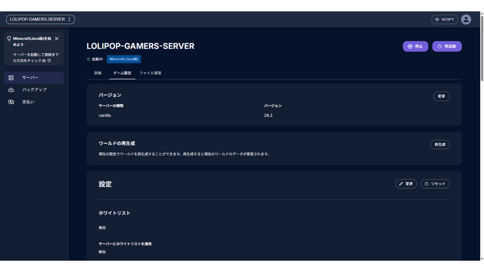
Task: Open the LOLIPOP-GAMERS-SERVER selector dropdown
Action: point(40,19)
